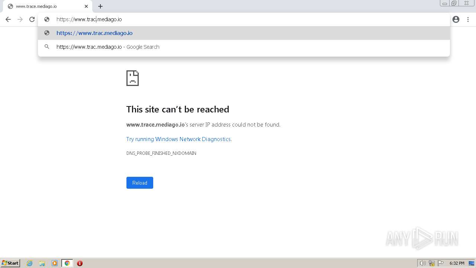Screen dimensions: 476x268
Task: Open the media player taskbar icon
Action: [55, 263]
